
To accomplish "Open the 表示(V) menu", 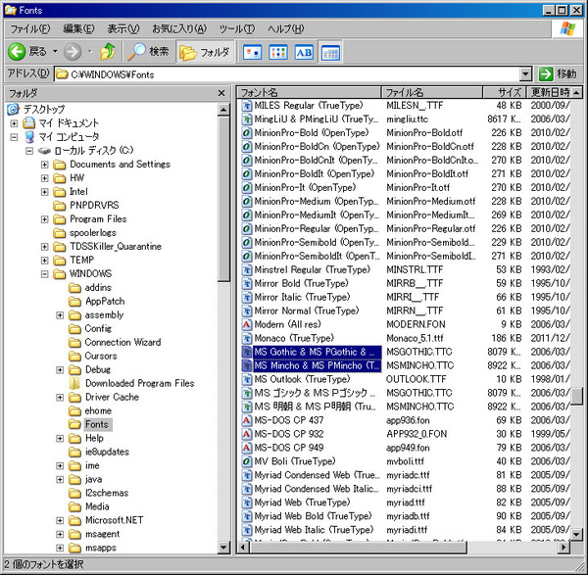I will pyautogui.click(x=123, y=28).
